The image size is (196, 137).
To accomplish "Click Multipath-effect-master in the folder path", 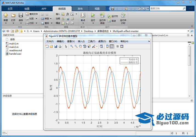I will [x=126, y=31].
